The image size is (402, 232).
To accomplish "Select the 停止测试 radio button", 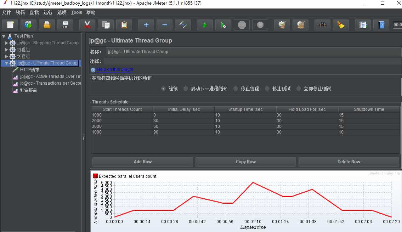I will tap(267, 89).
